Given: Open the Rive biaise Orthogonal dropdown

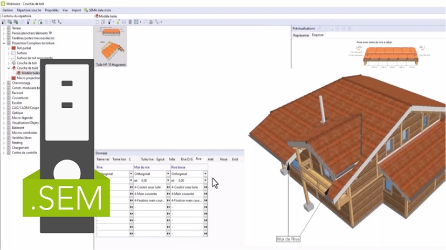Looking at the screenshot, I should [205, 174].
